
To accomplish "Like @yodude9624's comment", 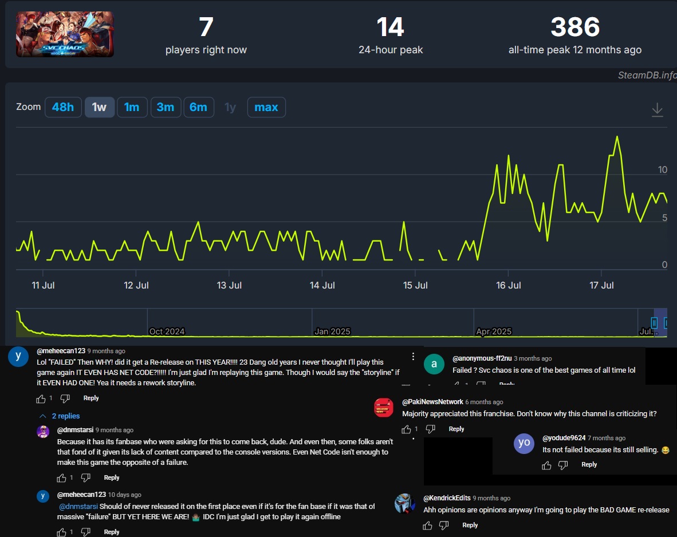I will [x=546, y=465].
